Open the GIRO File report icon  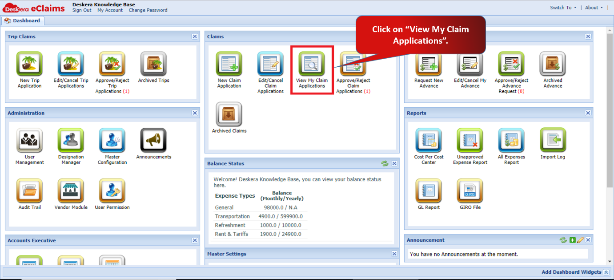[x=470, y=191]
